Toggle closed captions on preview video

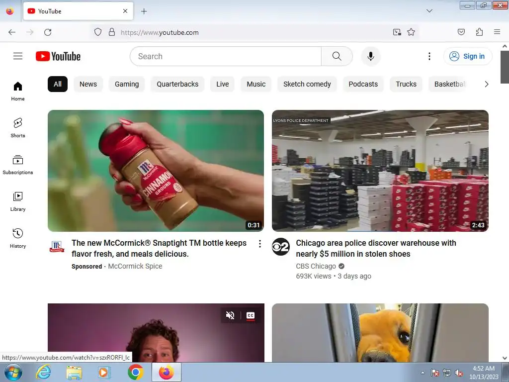[251, 315]
